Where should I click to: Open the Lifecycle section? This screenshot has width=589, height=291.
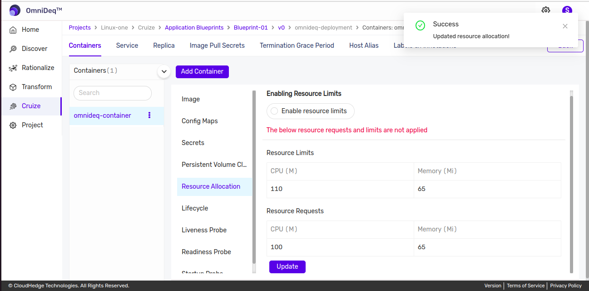pyautogui.click(x=214, y=208)
